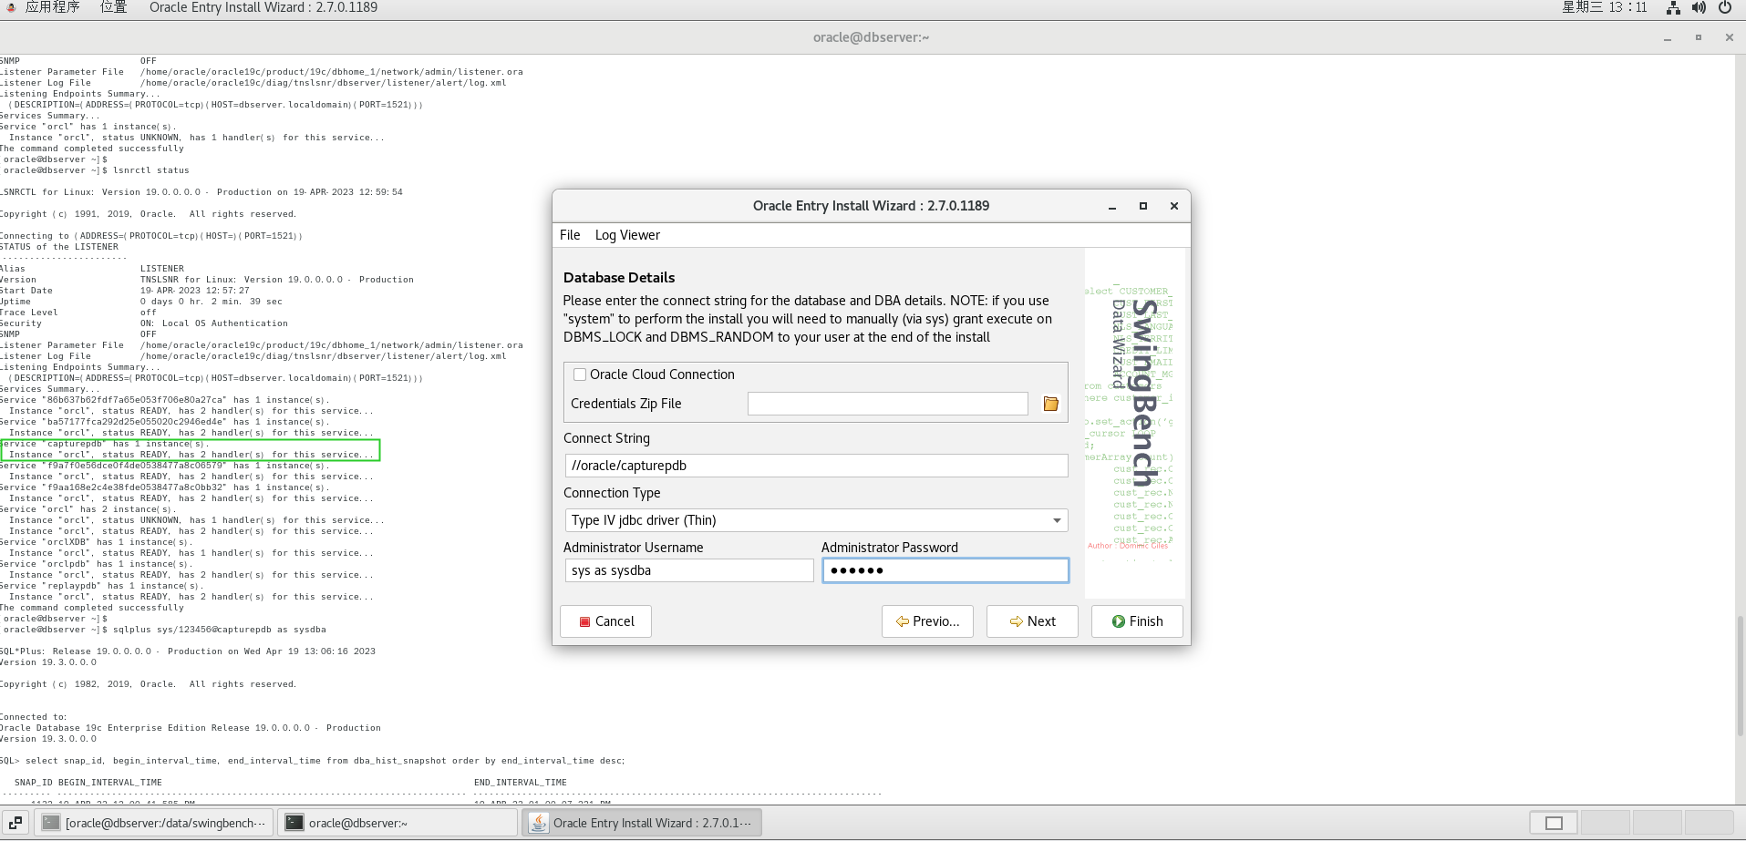Click the Finish button
The width and height of the screenshot is (1746, 841).
pyautogui.click(x=1137, y=621)
